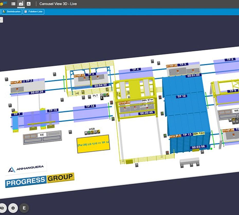Click the 06h 57m duration label
The width and height of the screenshot is (239, 215).
click(x=148, y=100)
